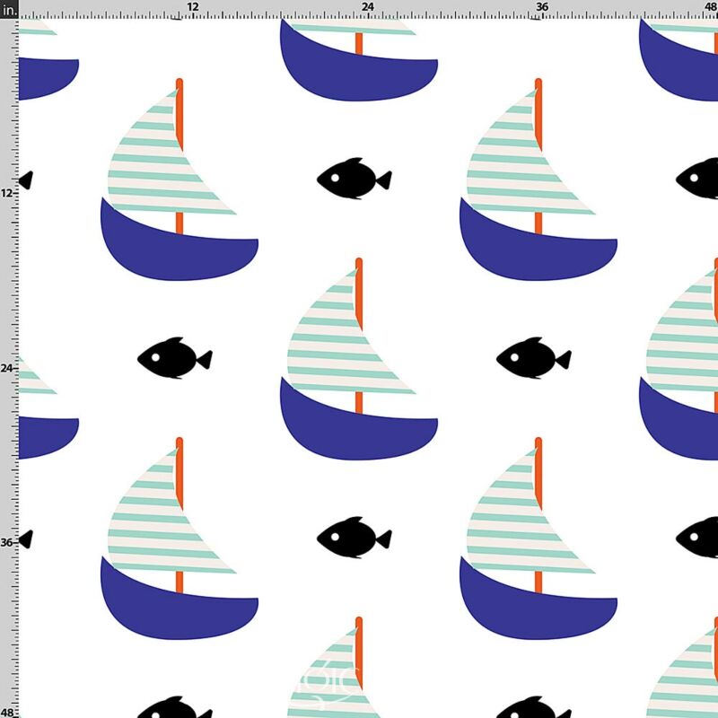Click the 12 mark on the horizontal ruler
The width and height of the screenshot is (718, 718).
[x=193, y=7]
